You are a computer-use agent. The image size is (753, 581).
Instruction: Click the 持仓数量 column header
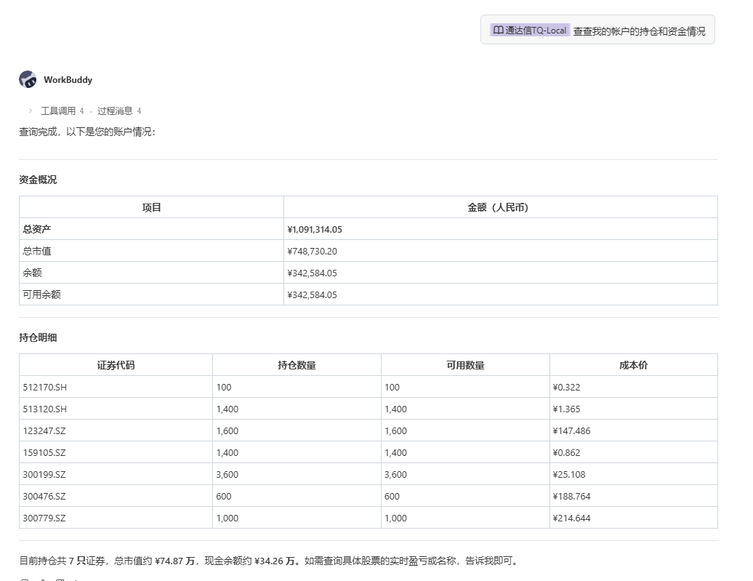coord(297,365)
